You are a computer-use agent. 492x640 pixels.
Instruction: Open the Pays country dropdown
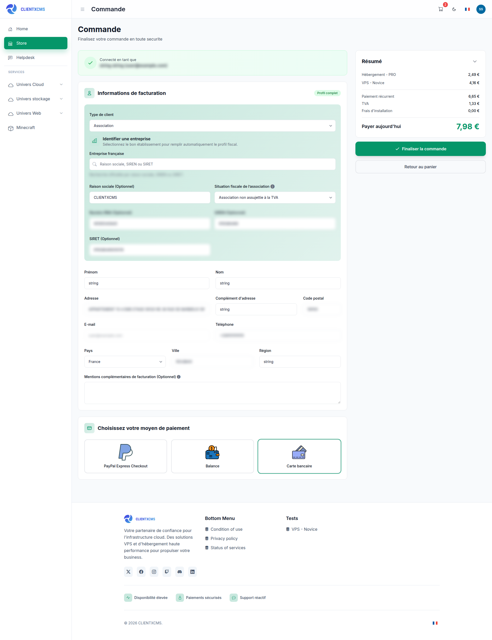(125, 362)
